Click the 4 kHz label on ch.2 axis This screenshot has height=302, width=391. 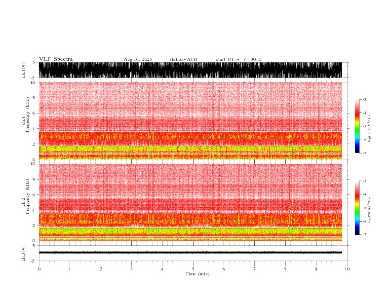coord(35,210)
